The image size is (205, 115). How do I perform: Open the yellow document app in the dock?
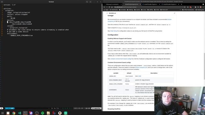pos(48,113)
